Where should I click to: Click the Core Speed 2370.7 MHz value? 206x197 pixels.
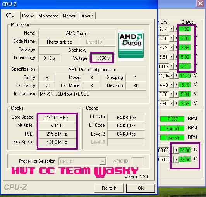tap(57, 117)
